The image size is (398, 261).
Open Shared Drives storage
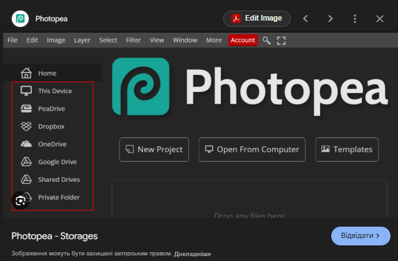[x=58, y=179]
